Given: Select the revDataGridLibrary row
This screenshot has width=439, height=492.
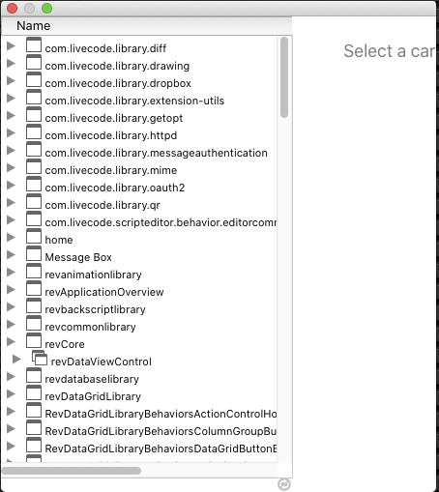Looking at the screenshot, I should (x=93, y=396).
